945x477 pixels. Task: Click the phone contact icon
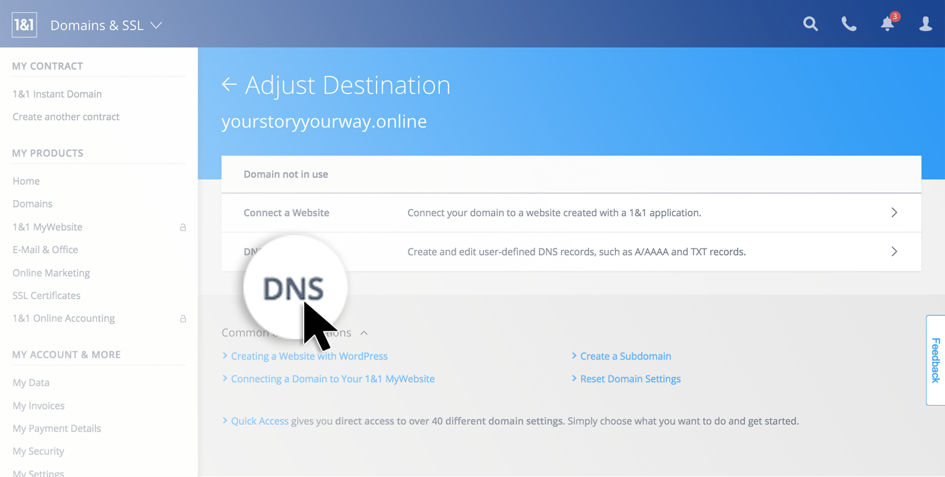click(848, 24)
